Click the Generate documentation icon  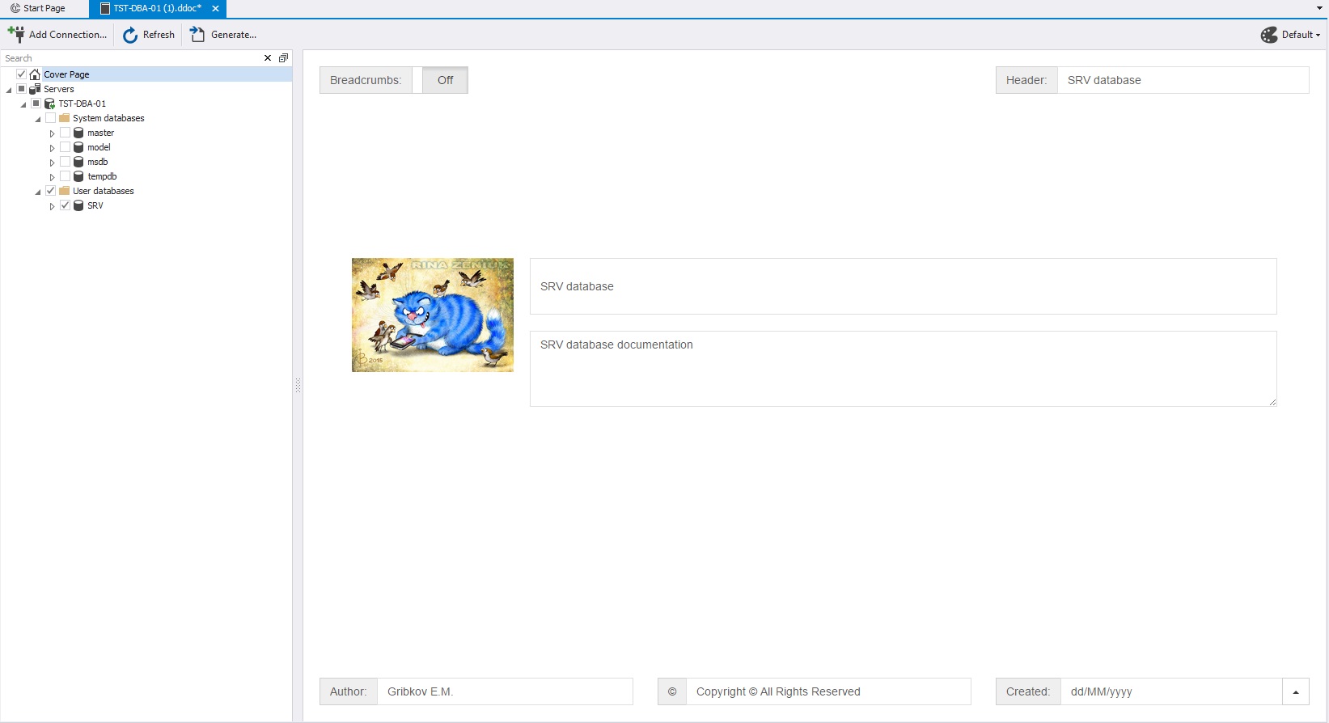pos(197,34)
